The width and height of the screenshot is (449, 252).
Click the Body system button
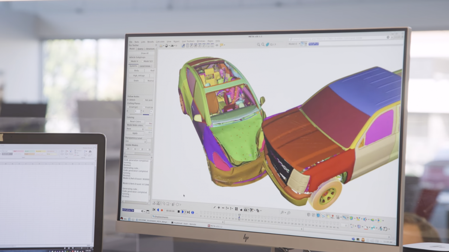[137, 71]
